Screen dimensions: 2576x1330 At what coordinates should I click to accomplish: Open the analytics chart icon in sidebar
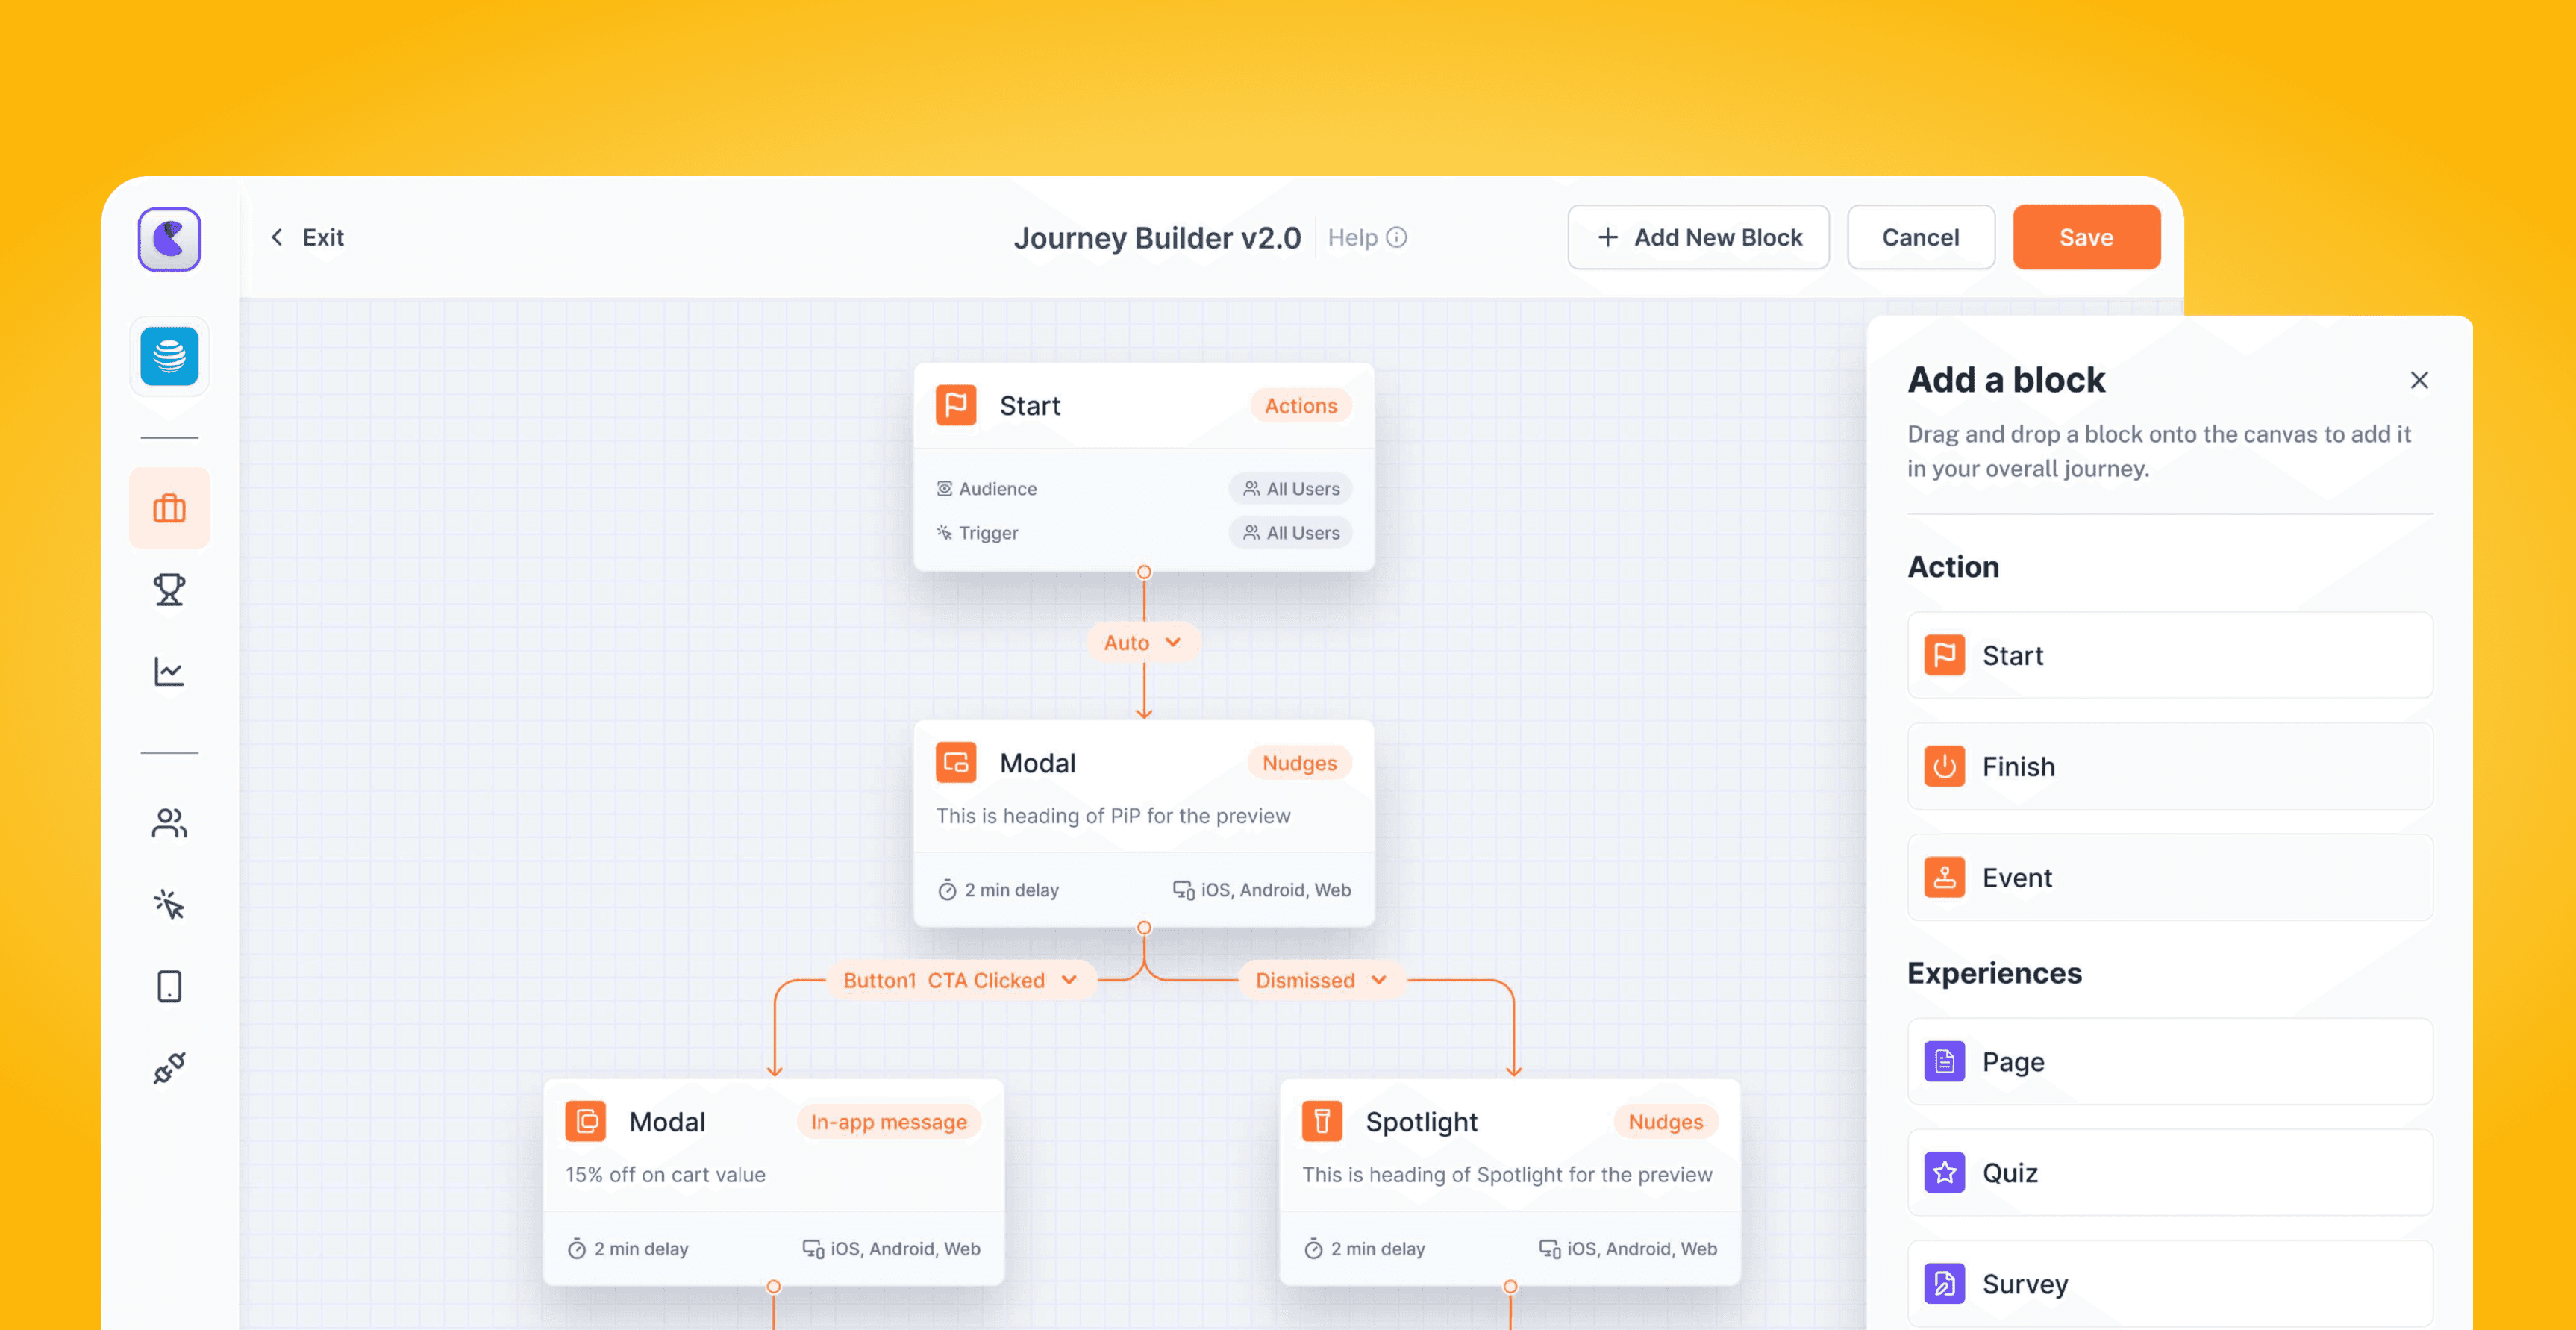169,671
